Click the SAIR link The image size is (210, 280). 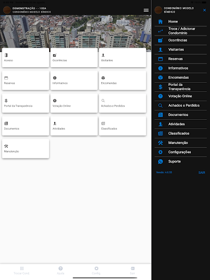point(202,172)
